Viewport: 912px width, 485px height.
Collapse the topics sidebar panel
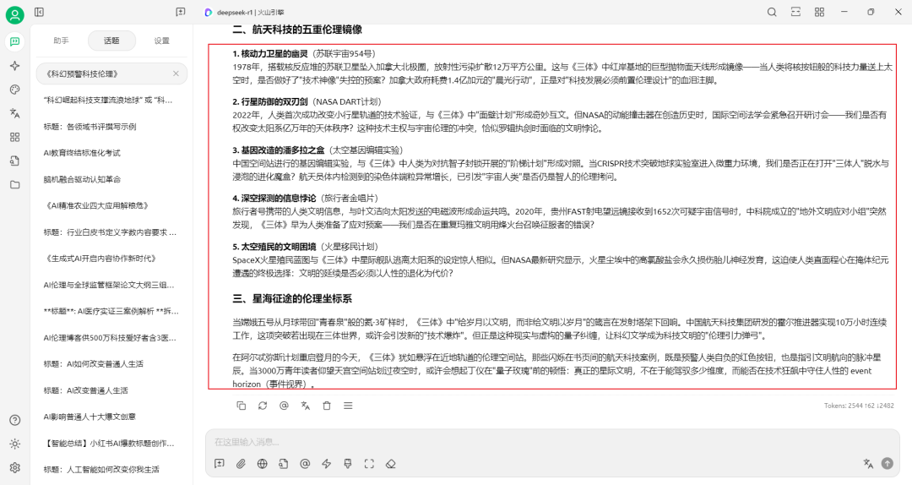(x=40, y=12)
